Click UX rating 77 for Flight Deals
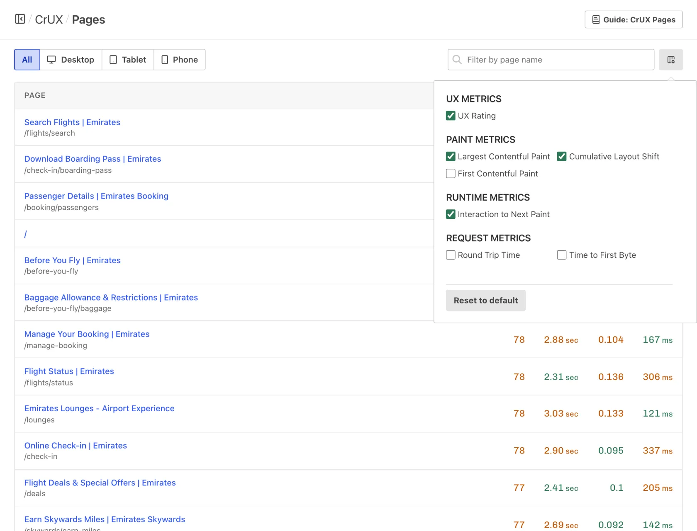Viewport: 697px width, 531px height. pos(519,488)
